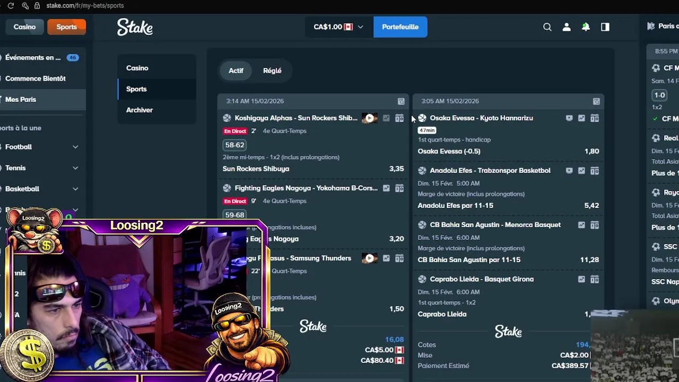Screen dimensions: 679x382
Task: Play the Koshigaya Alphas live stream thumbnail
Action: tap(370, 118)
